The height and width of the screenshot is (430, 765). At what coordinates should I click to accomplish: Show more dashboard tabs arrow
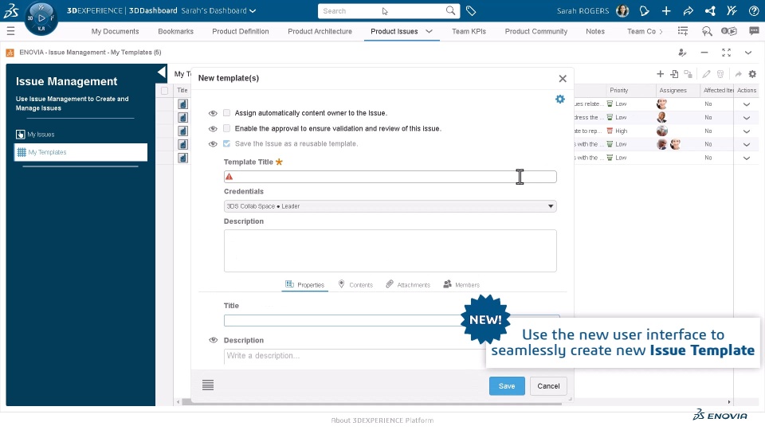point(661,31)
